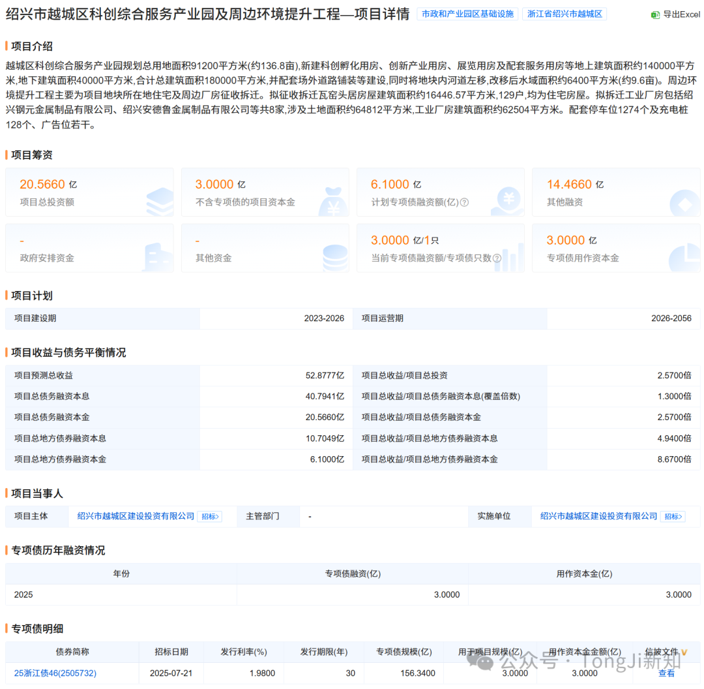Click operation period value 2026-2056

pyautogui.click(x=671, y=318)
